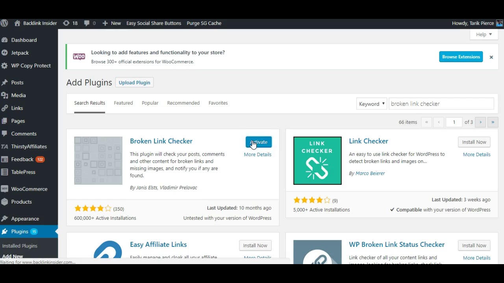
Task: Click the Upload Plugin button
Action: pyautogui.click(x=134, y=83)
